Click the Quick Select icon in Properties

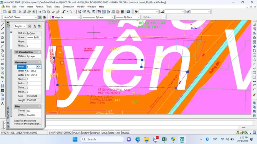[39, 26]
